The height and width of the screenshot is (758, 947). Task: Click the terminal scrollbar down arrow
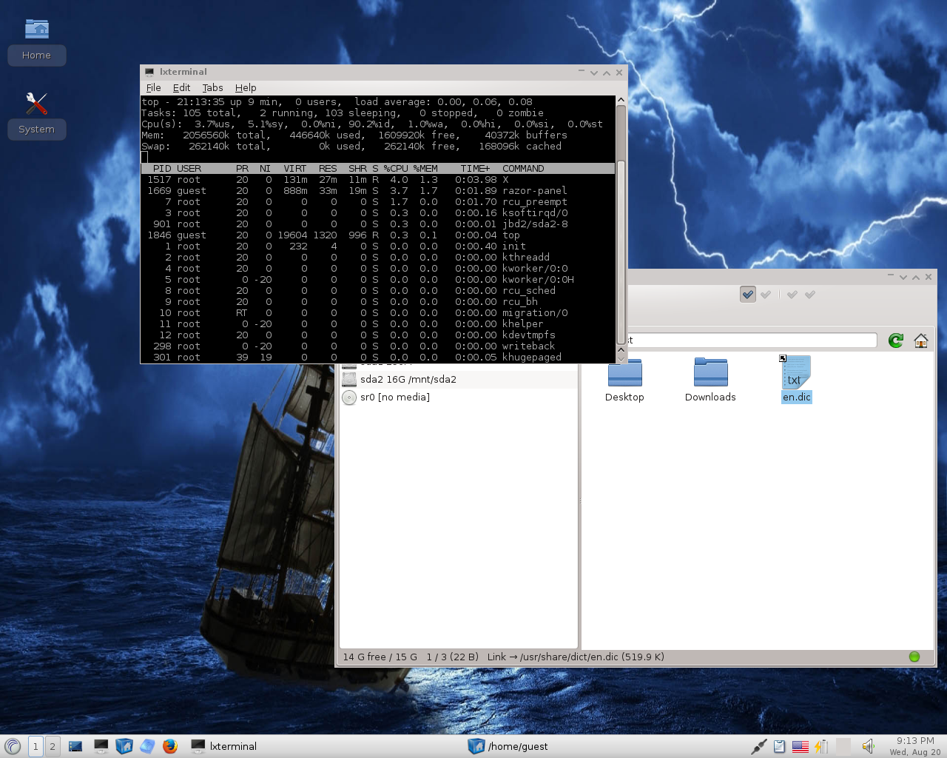[x=621, y=358]
